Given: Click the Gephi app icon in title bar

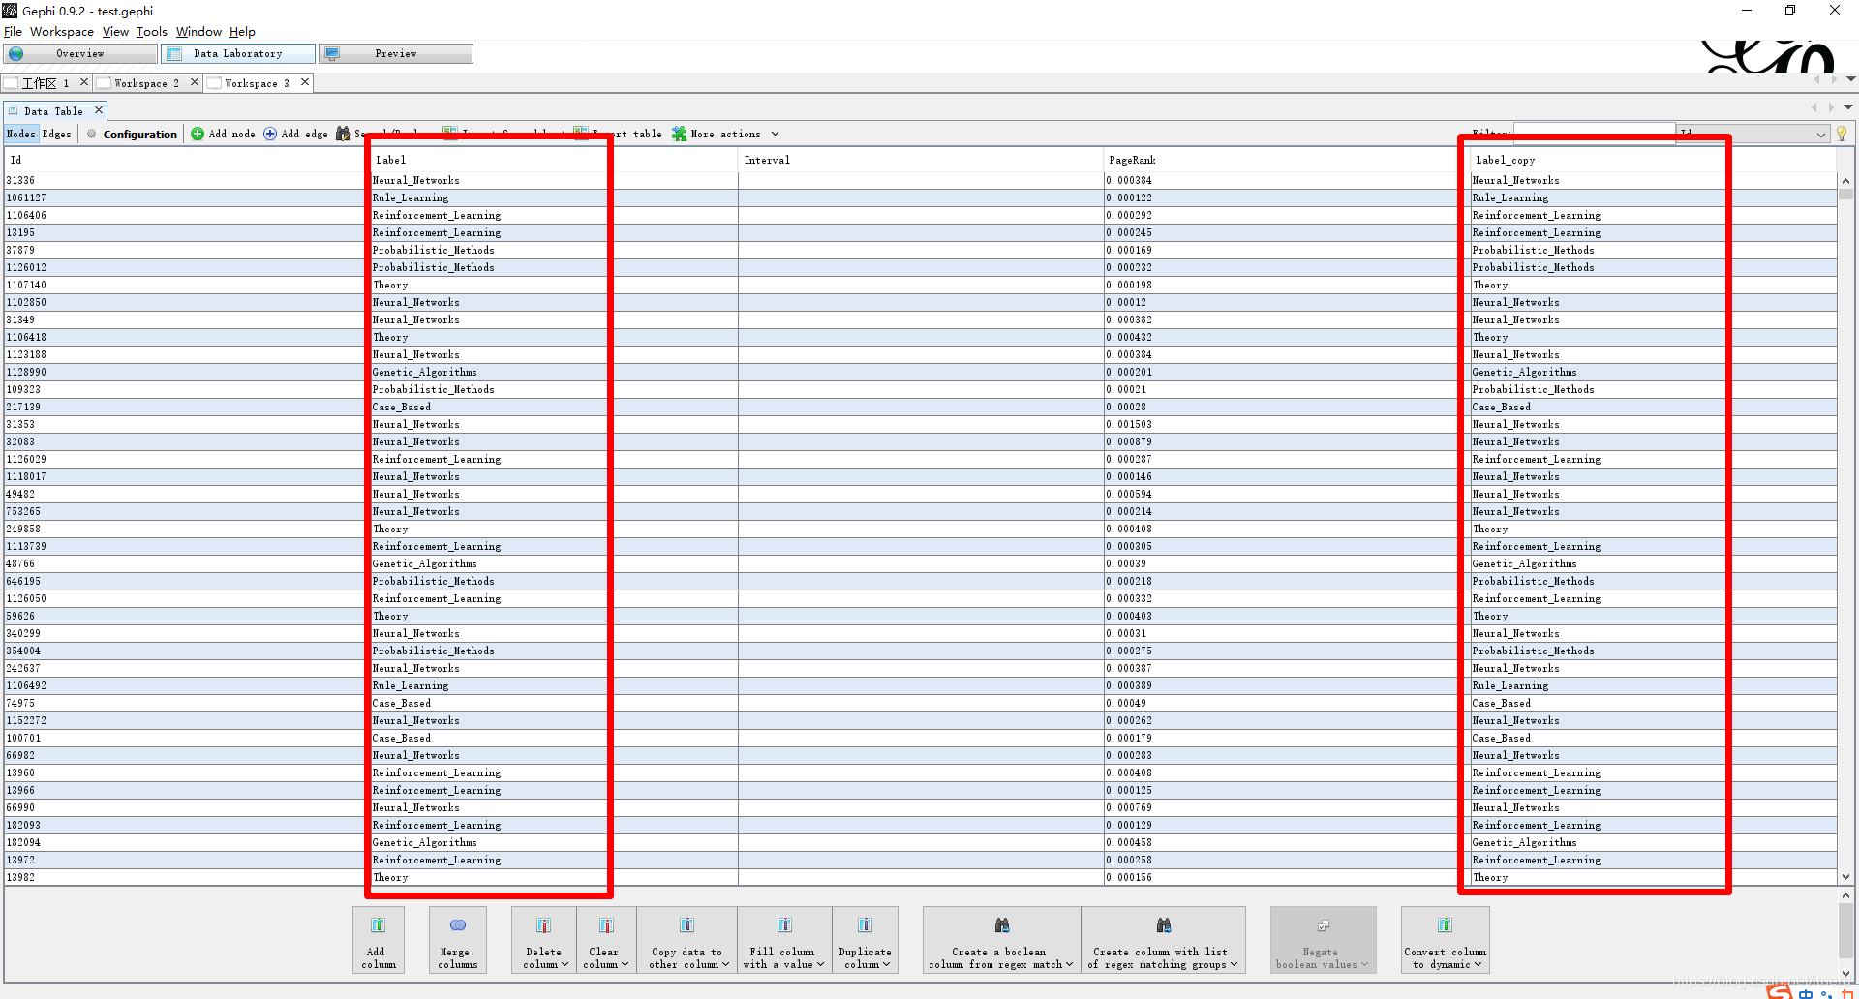Looking at the screenshot, I should (10, 11).
